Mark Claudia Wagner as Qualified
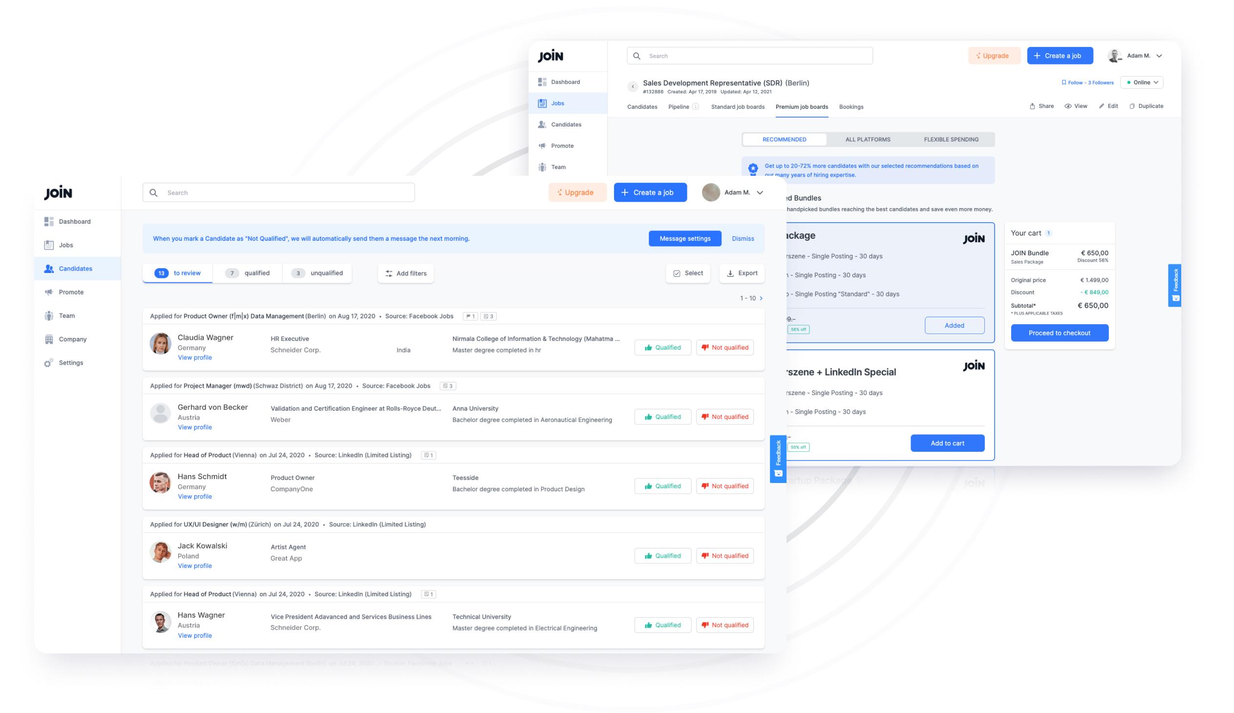This screenshot has height=713, width=1234. (662, 348)
